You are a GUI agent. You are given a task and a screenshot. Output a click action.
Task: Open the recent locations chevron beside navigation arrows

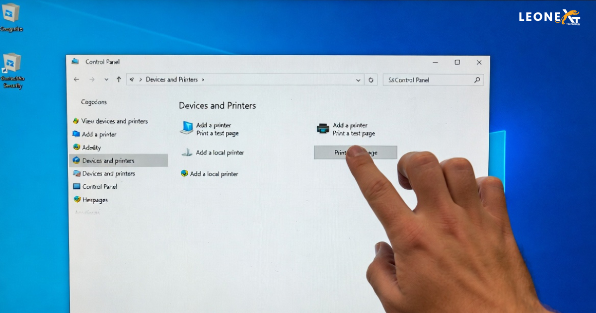[106, 79]
